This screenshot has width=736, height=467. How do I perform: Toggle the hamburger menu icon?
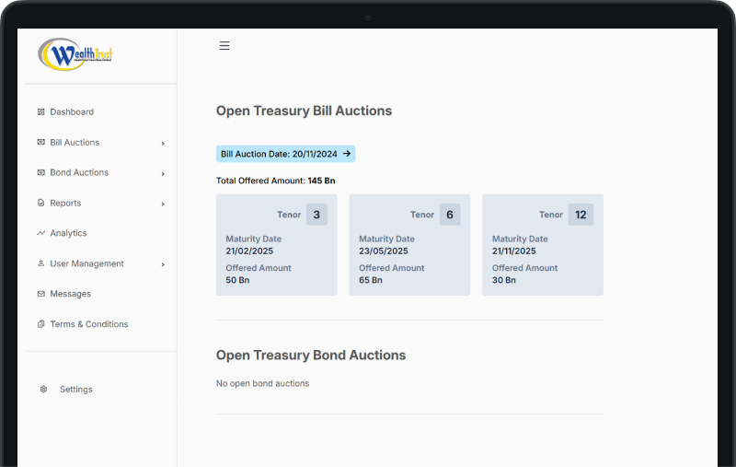224,45
